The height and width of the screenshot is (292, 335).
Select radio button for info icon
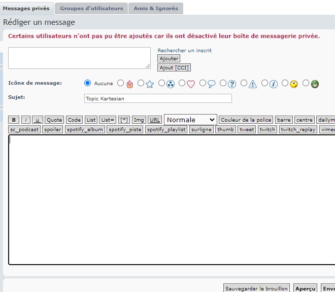click(x=265, y=83)
